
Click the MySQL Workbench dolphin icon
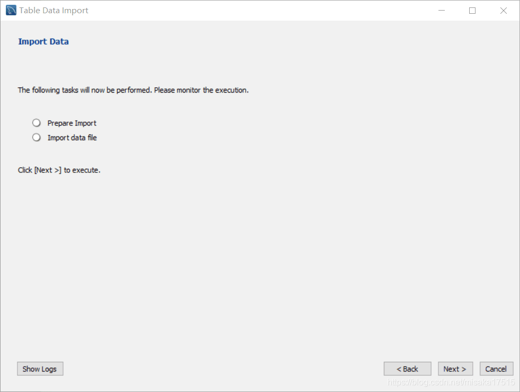11,10
